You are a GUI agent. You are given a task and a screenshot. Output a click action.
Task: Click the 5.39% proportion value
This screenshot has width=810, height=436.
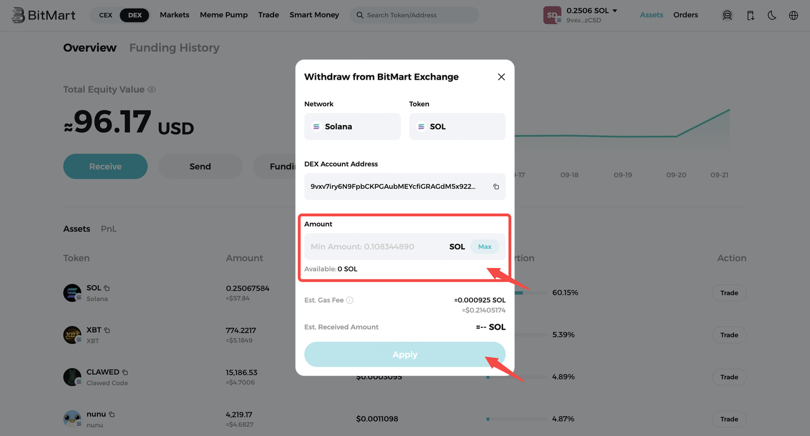[563, 335]
